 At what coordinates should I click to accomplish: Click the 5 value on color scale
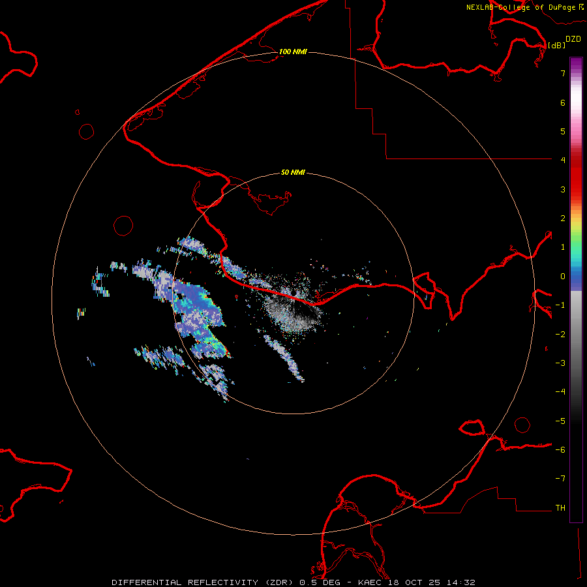(563, 131)
